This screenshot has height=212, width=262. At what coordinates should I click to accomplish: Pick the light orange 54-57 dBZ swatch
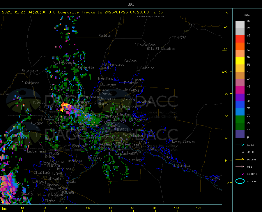(x=240, y=54)
